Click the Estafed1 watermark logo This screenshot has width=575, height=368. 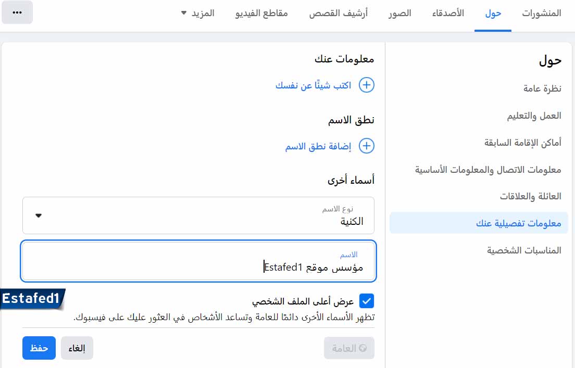(32, 299)
